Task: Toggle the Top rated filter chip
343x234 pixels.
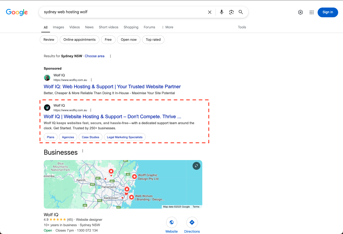Action: (153, 40)
